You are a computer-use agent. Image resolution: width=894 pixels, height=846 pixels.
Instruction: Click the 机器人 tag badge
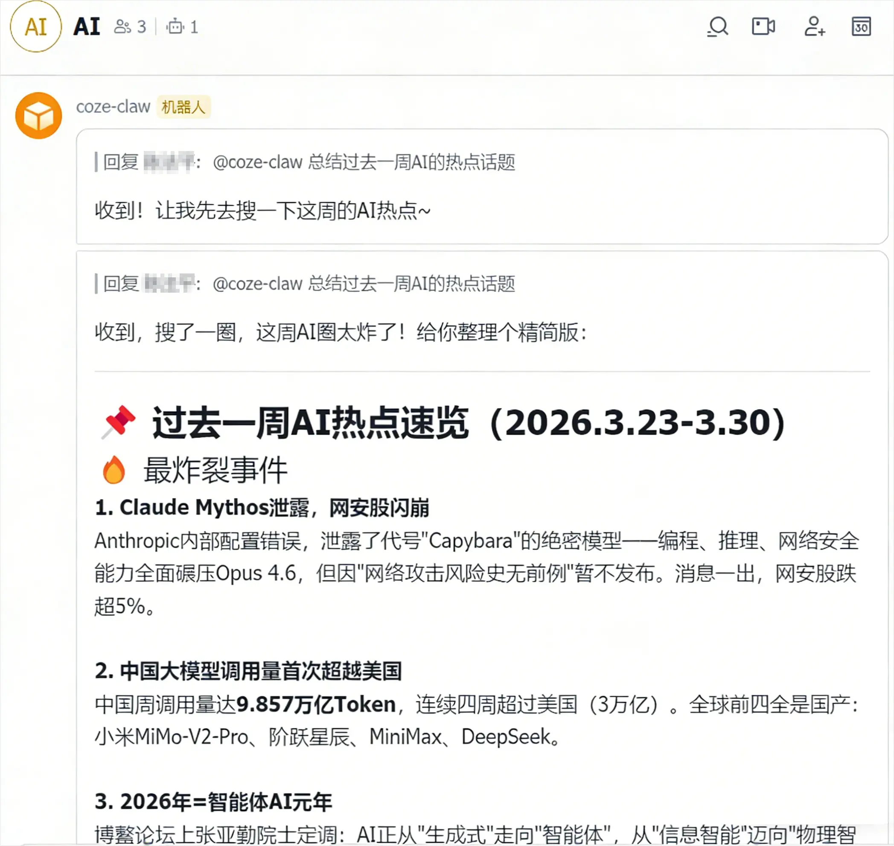click(183, 108)
